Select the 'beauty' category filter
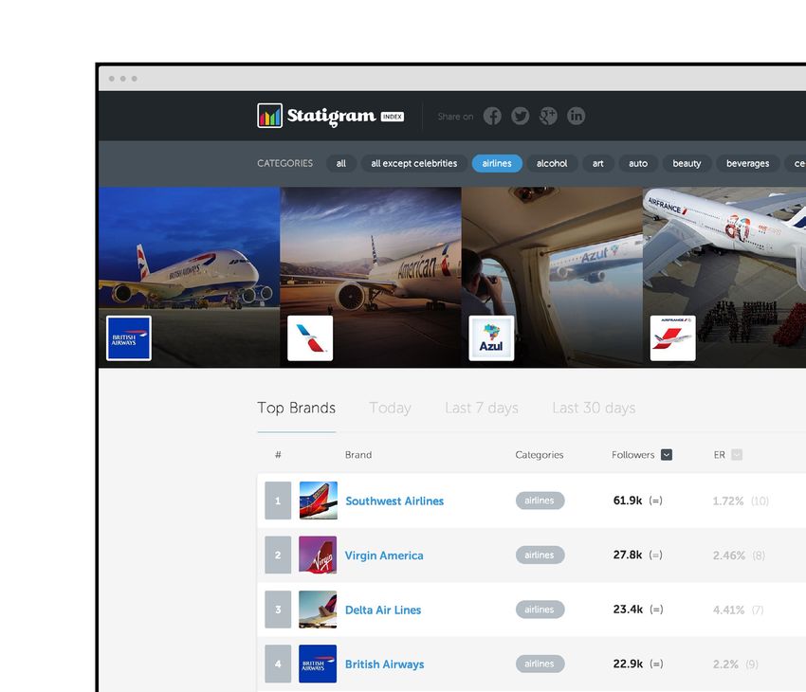This screenshot has width=806, height=692. [x=687, y=163]
